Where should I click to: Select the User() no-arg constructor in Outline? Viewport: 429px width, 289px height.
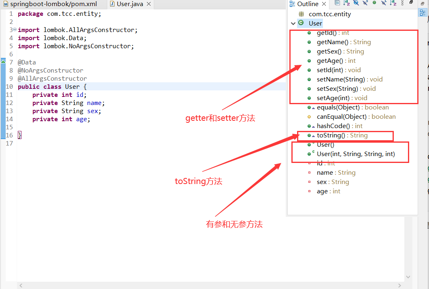(x=325, y=145)
